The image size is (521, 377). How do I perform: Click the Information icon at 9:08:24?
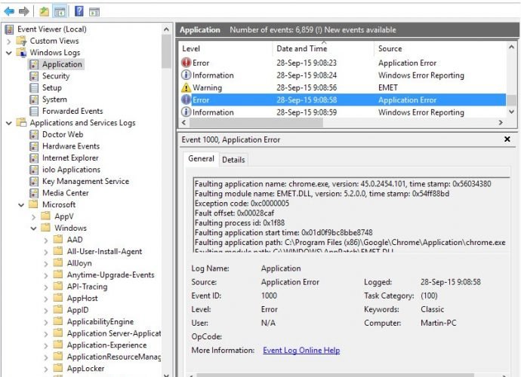pyautogui.click(x=186, y=75)
